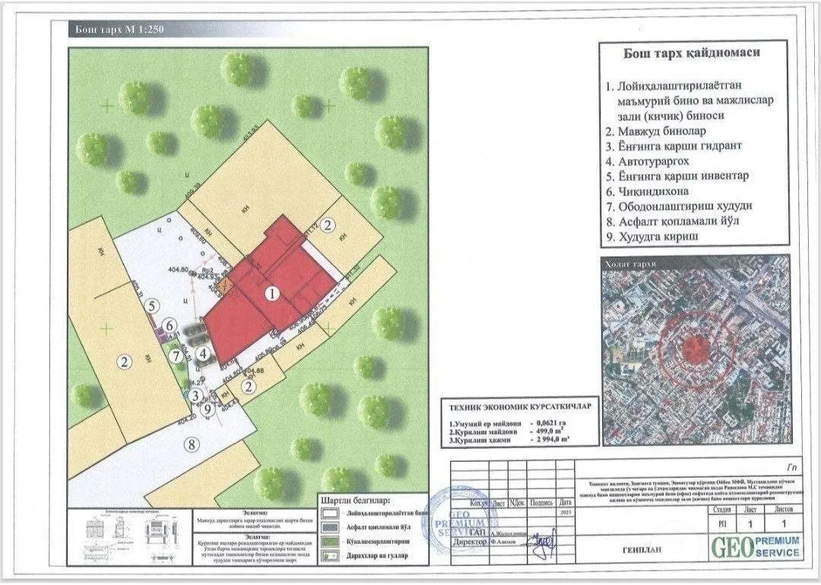Click the "Шартли белгилар:" legend heading

tap(356, 500)
